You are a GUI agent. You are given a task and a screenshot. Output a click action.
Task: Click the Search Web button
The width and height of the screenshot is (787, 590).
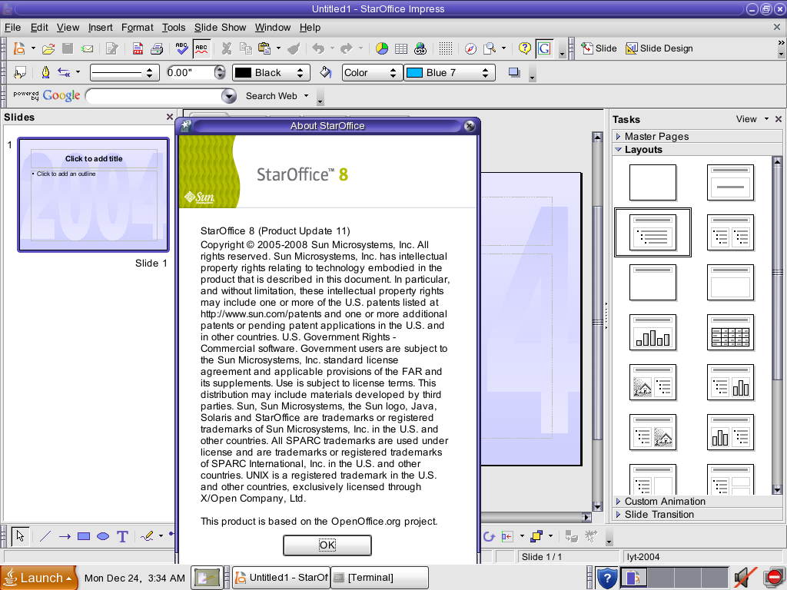point(271,96)
